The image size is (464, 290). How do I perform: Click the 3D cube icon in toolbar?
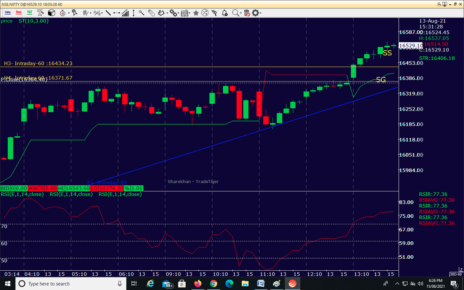tap(51, 13)
